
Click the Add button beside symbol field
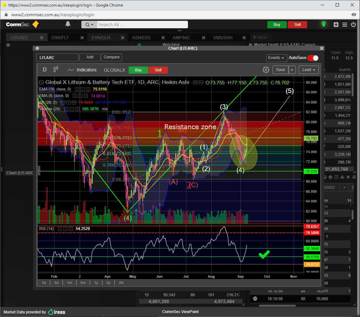[90, 57]
